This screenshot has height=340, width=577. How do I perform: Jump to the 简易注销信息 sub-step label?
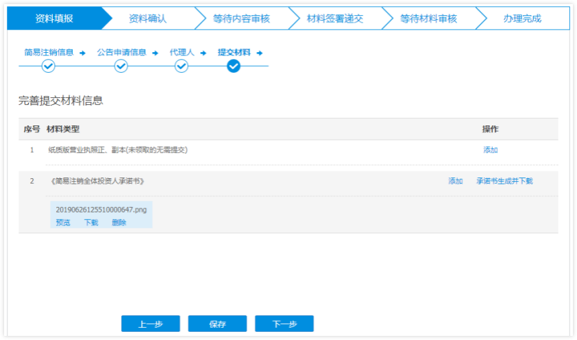click(49, 52)
